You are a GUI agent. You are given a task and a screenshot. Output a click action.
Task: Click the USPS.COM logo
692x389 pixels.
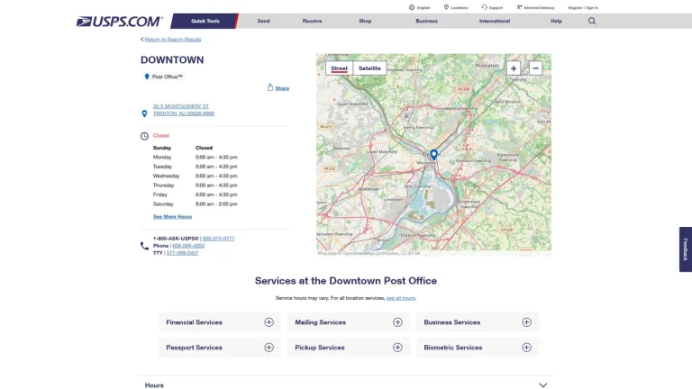[x=119, y=22]
